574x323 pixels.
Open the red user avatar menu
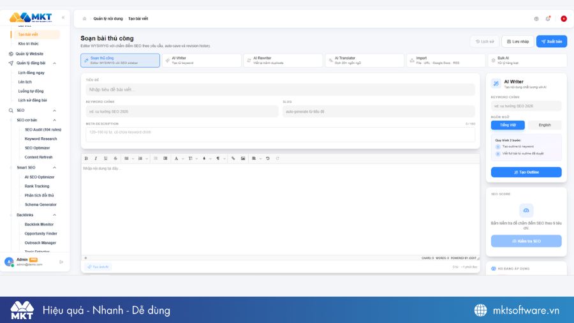click(x=564, y=19)
